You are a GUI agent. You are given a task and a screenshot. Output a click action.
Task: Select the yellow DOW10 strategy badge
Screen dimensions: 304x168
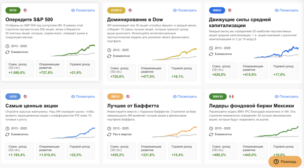click(116, 10)
